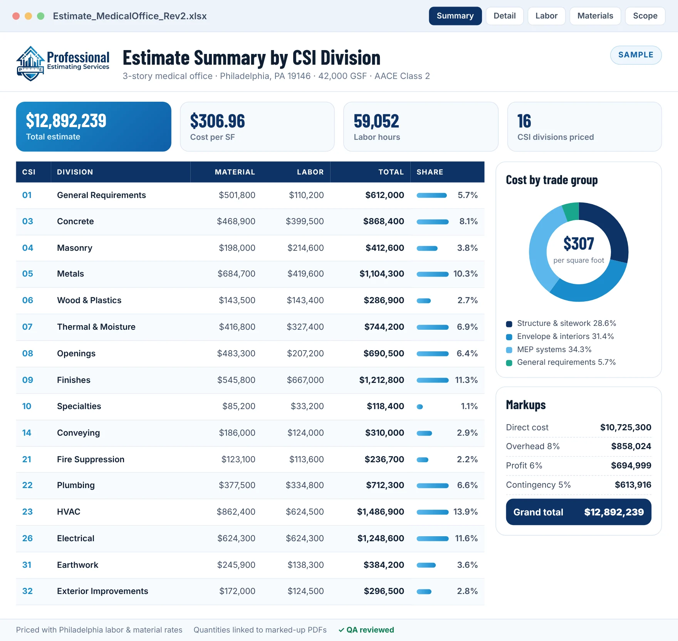678x641 pixels.
Task: Click the Grand total $12,892,239 bar
Action: click(x=579, y=512)
